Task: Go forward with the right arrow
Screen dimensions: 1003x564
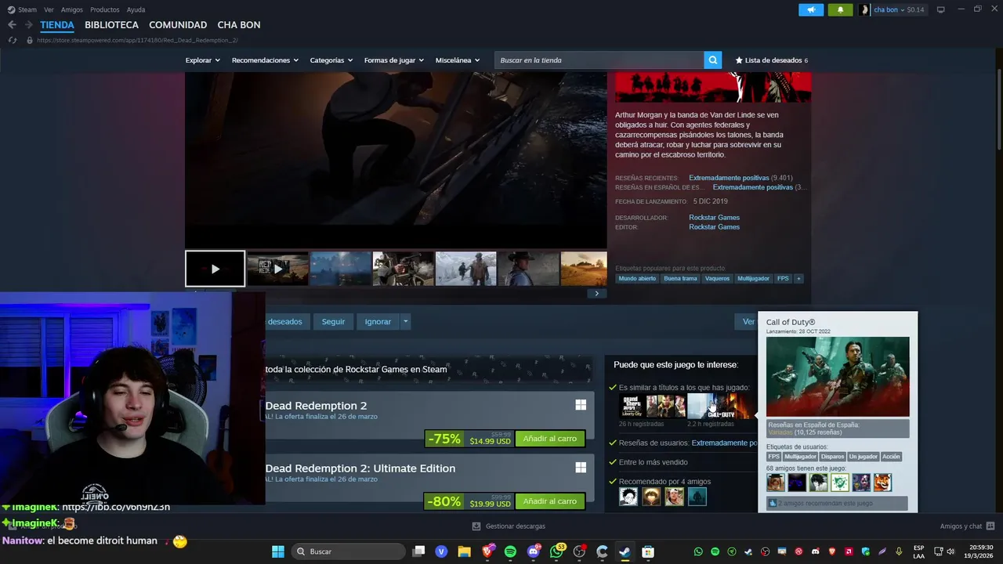Action: click(29, 25)
